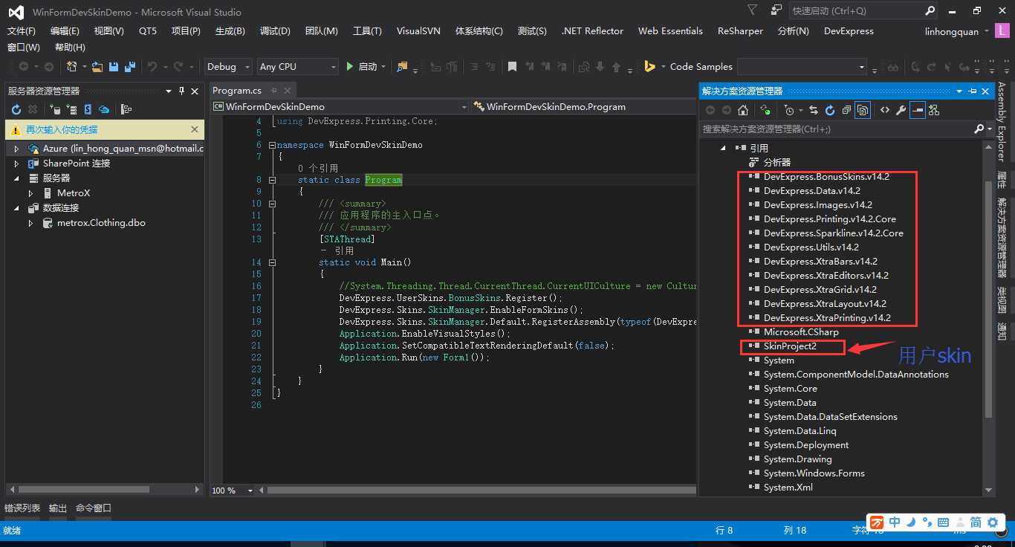Image resolution: width=1015 pixels, height=547 pixels.
Task: Open the linhongquan account dropdown
Action: [x=957, y=31]
